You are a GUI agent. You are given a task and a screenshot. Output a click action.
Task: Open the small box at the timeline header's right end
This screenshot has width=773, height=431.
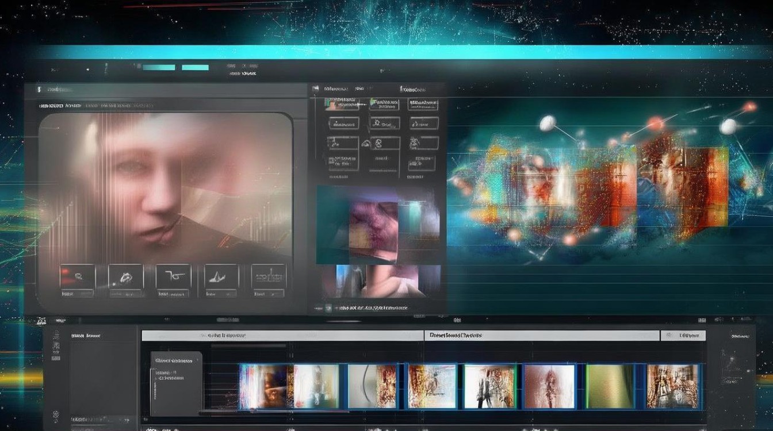(683, 336)
